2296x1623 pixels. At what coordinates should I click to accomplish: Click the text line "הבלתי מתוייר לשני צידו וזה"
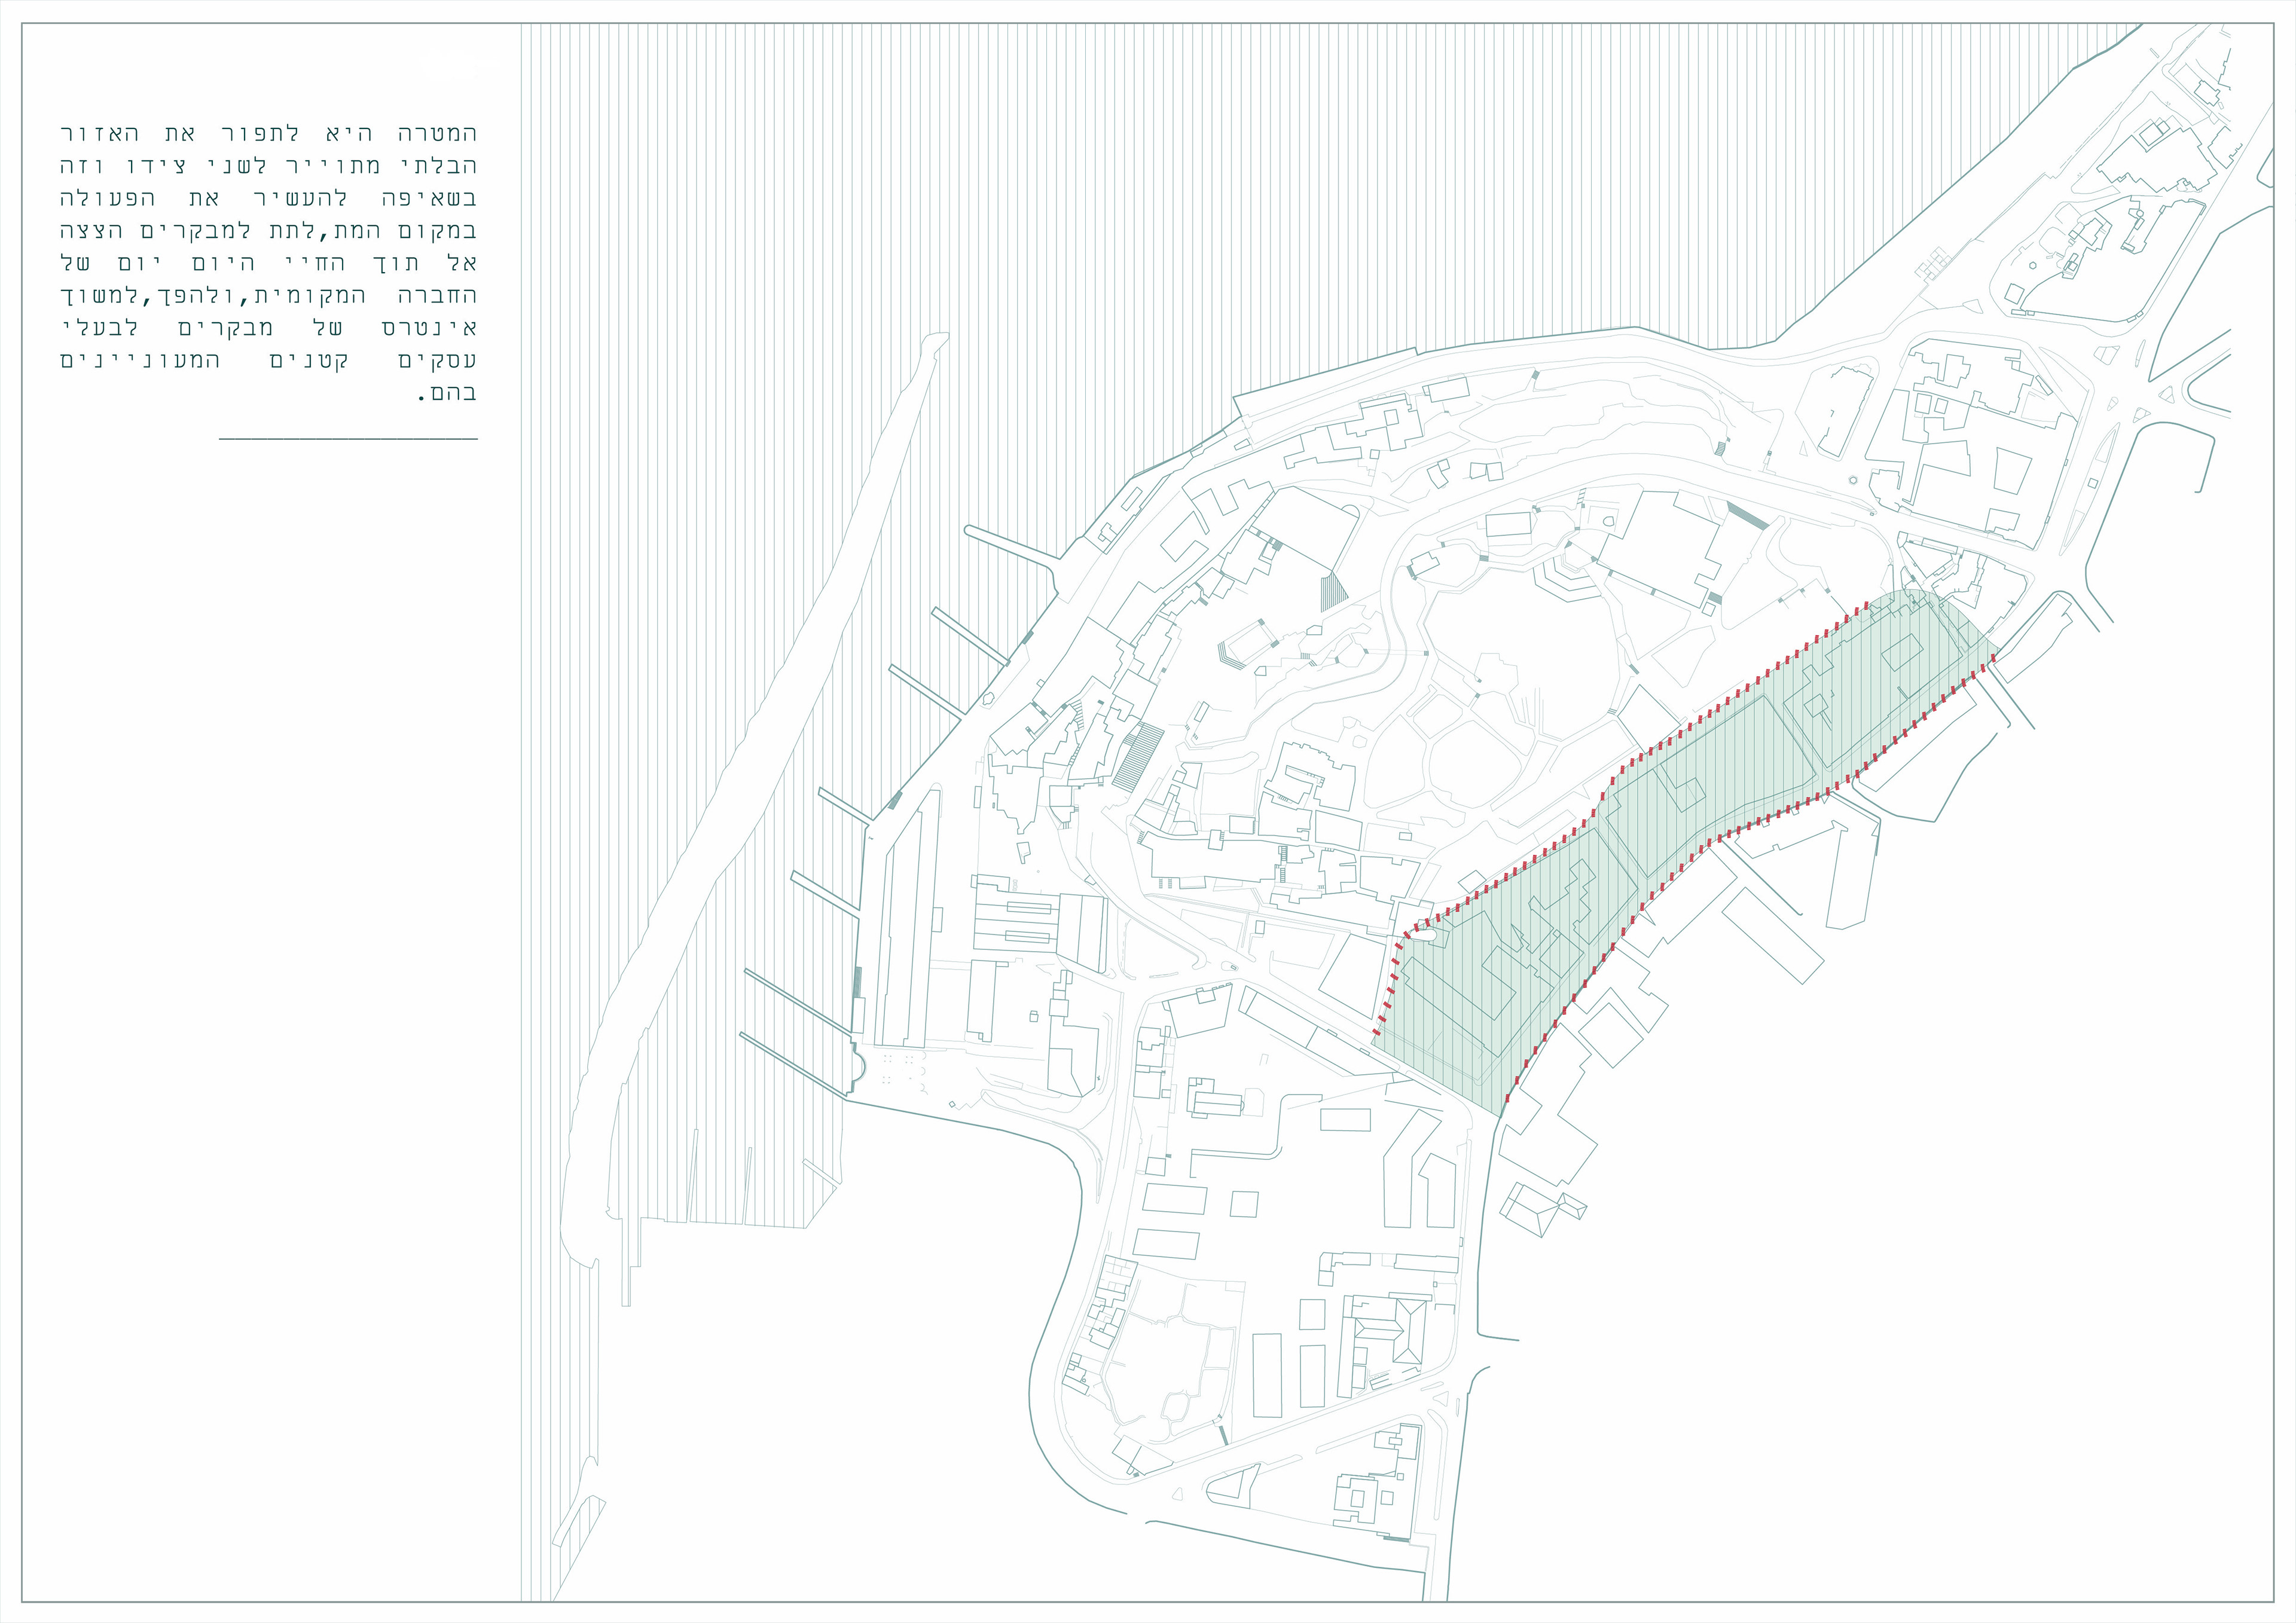point(268,165)
